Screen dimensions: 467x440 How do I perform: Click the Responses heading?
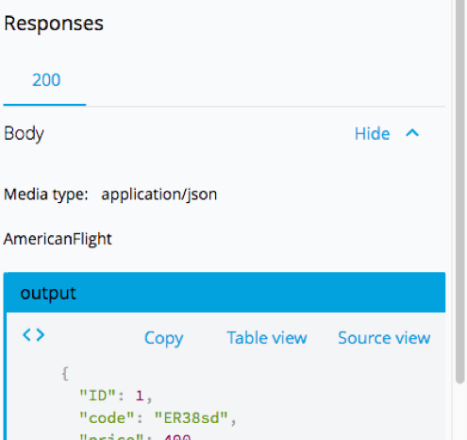[54, 24]
